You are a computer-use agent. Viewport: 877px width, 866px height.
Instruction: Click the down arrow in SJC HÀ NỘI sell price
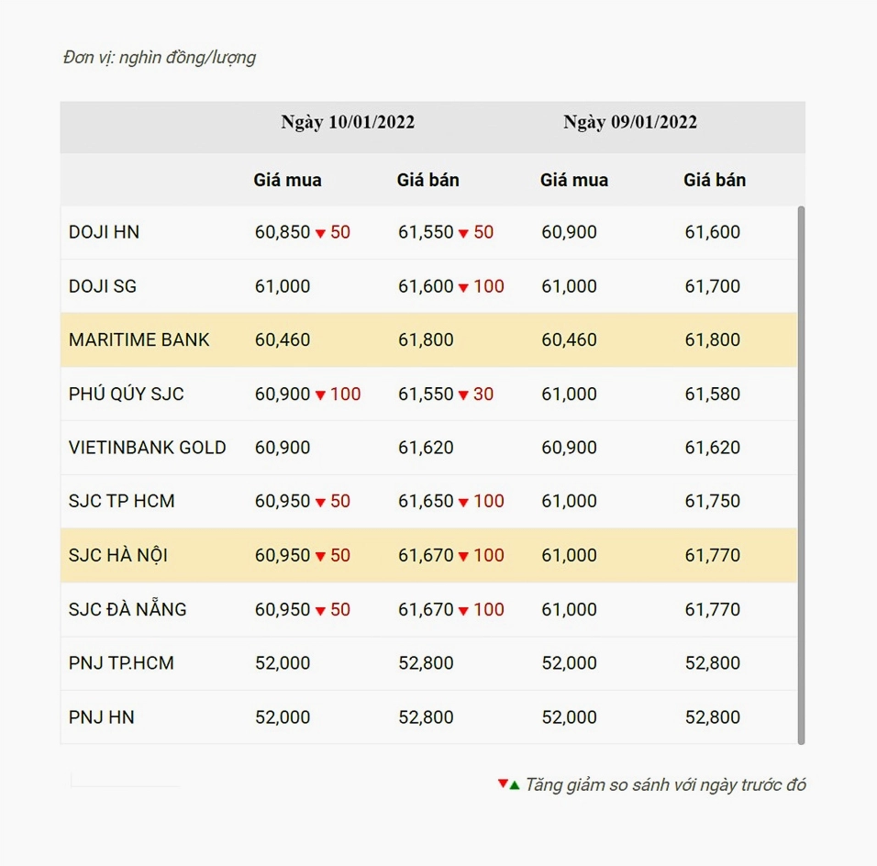[463, 556]
